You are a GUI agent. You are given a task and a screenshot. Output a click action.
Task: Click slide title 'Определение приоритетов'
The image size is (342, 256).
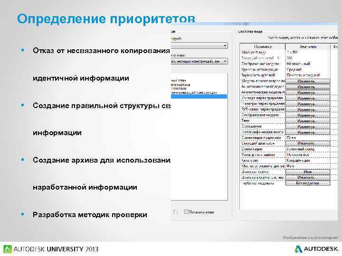pyautogui.click(x=106, y=19)
